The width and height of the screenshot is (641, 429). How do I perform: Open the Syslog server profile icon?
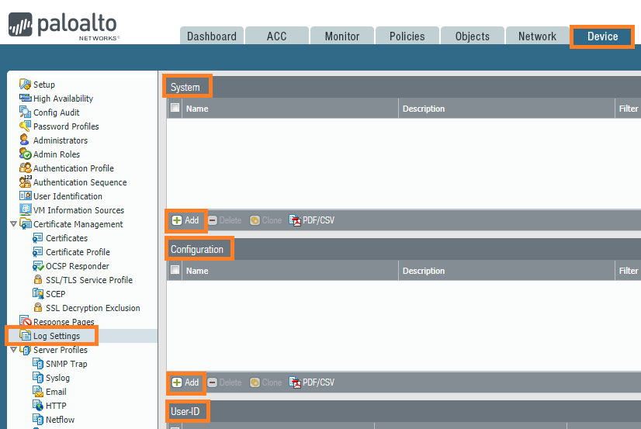(x=37, y=378)
